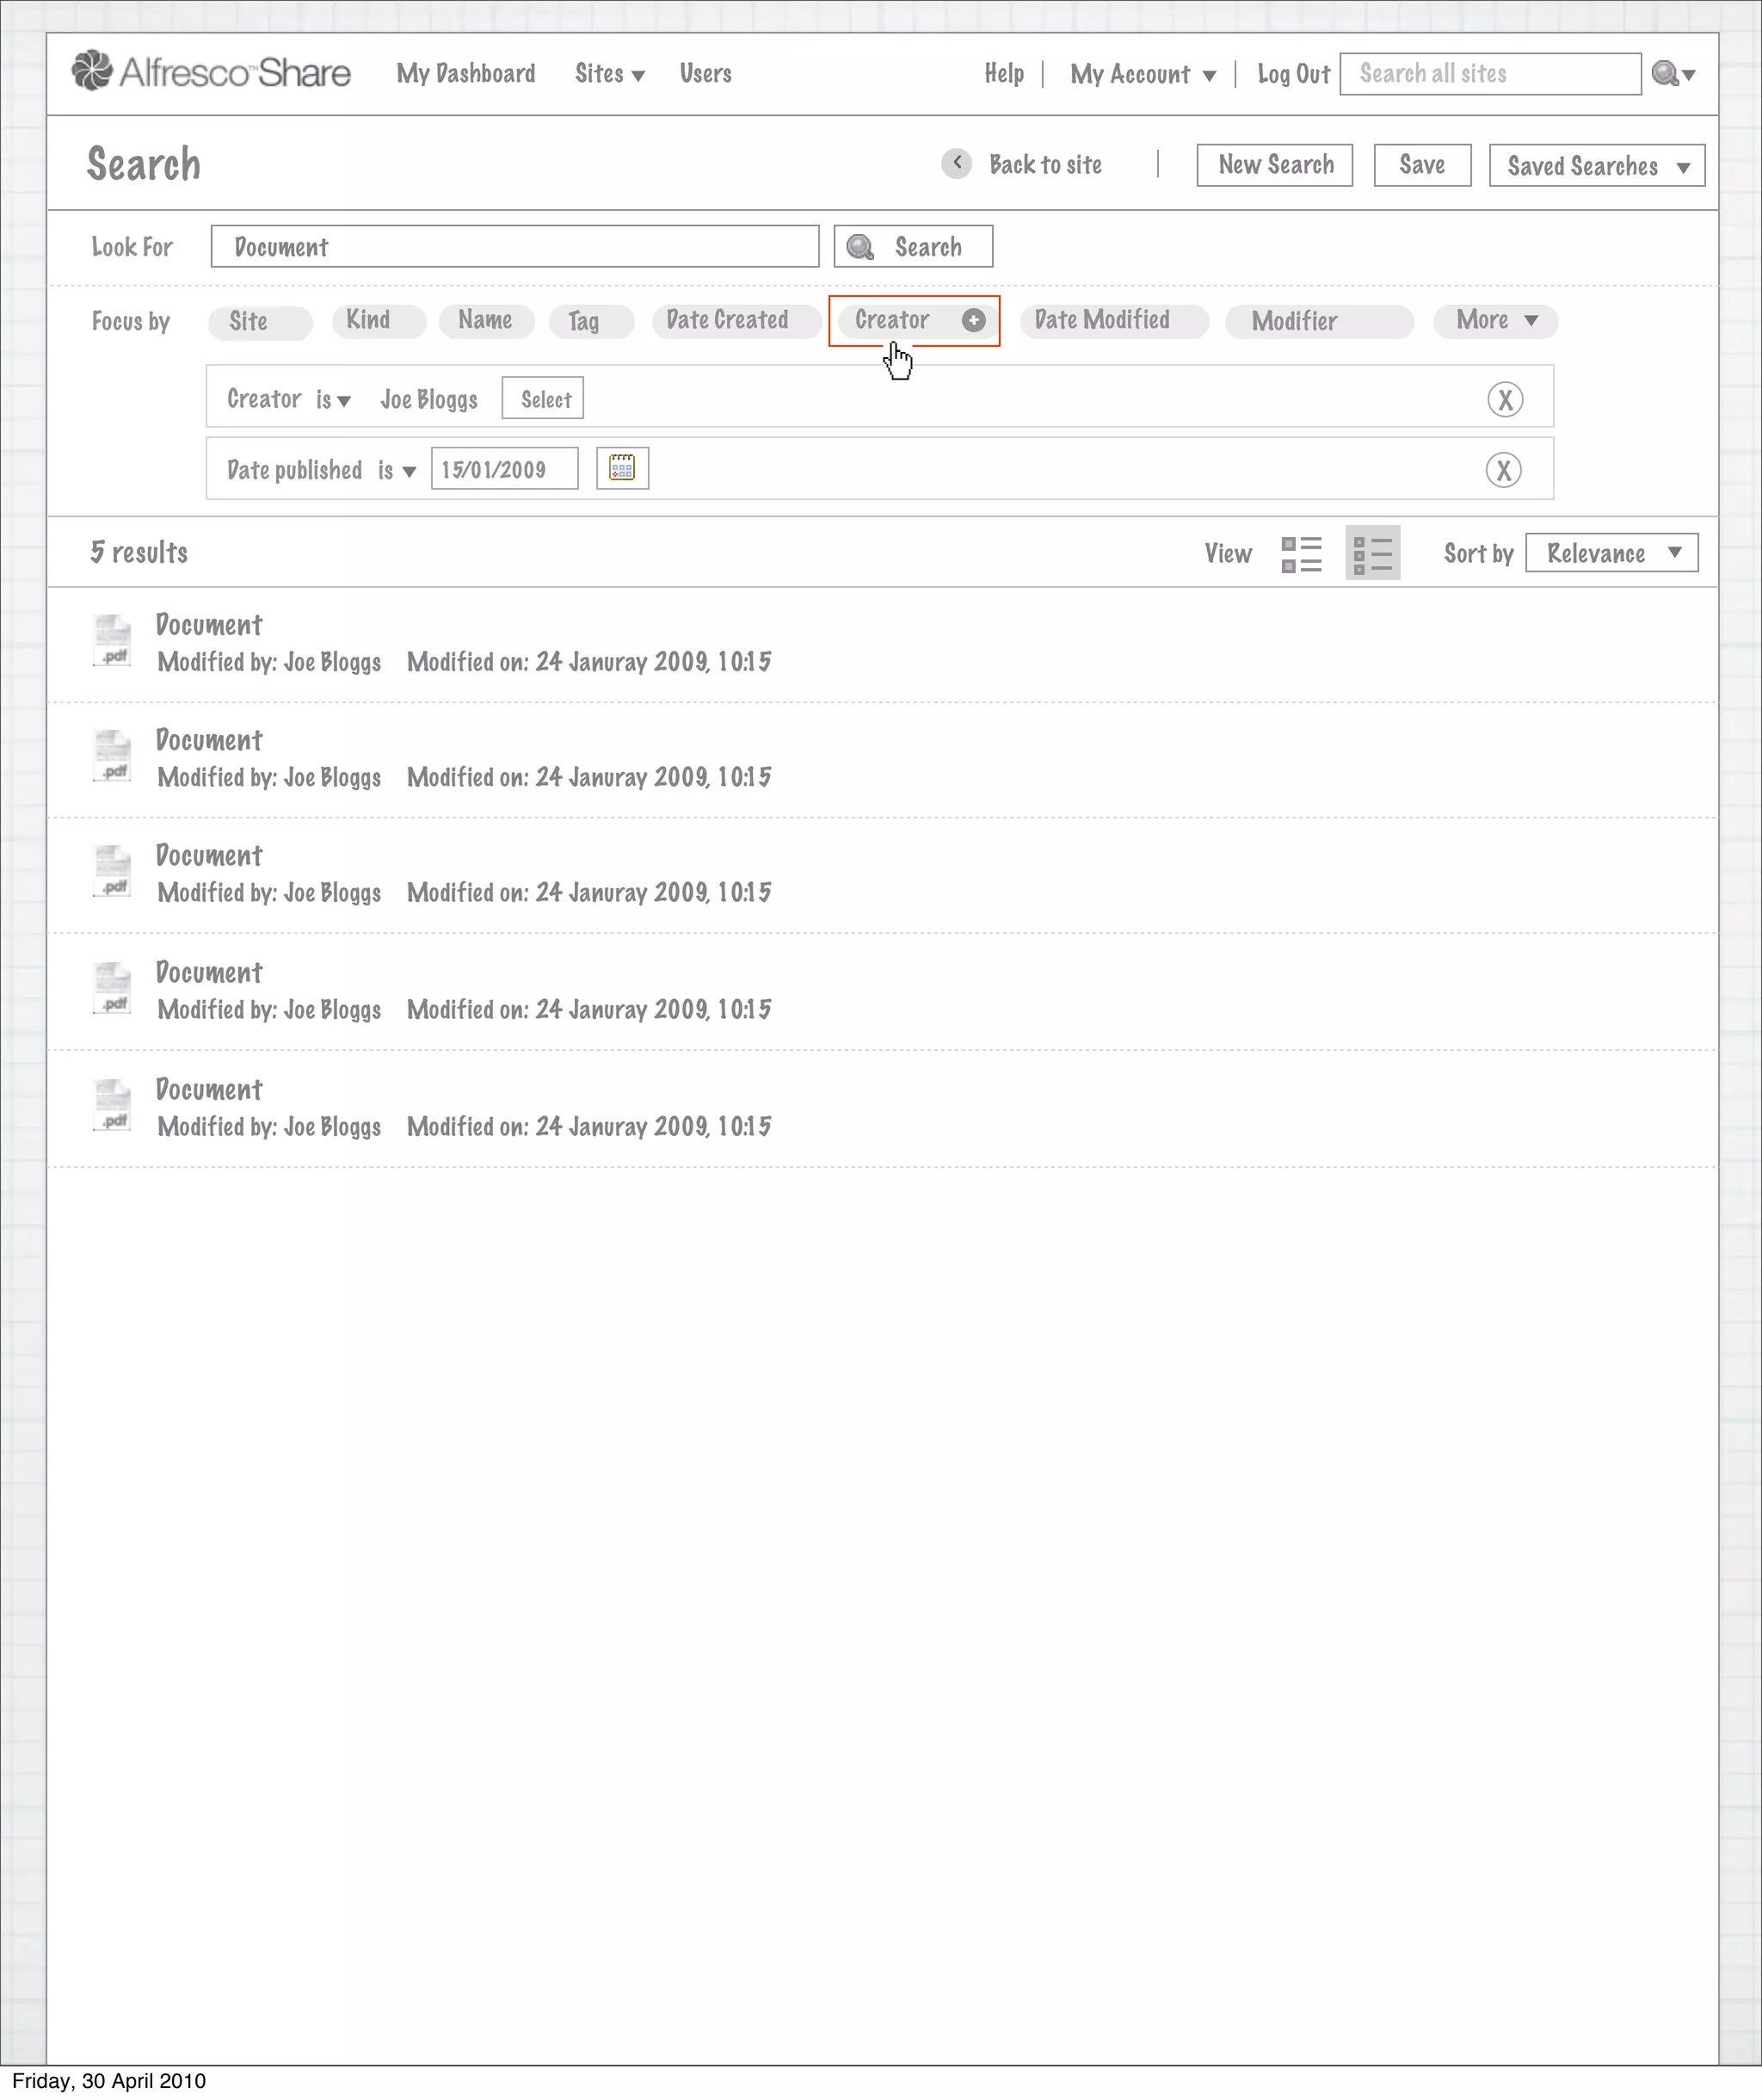Open the calendar date picker icon

622,468
